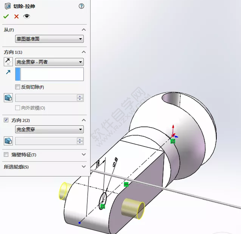Toggle the draft button in 方向 1

(8, 98)
